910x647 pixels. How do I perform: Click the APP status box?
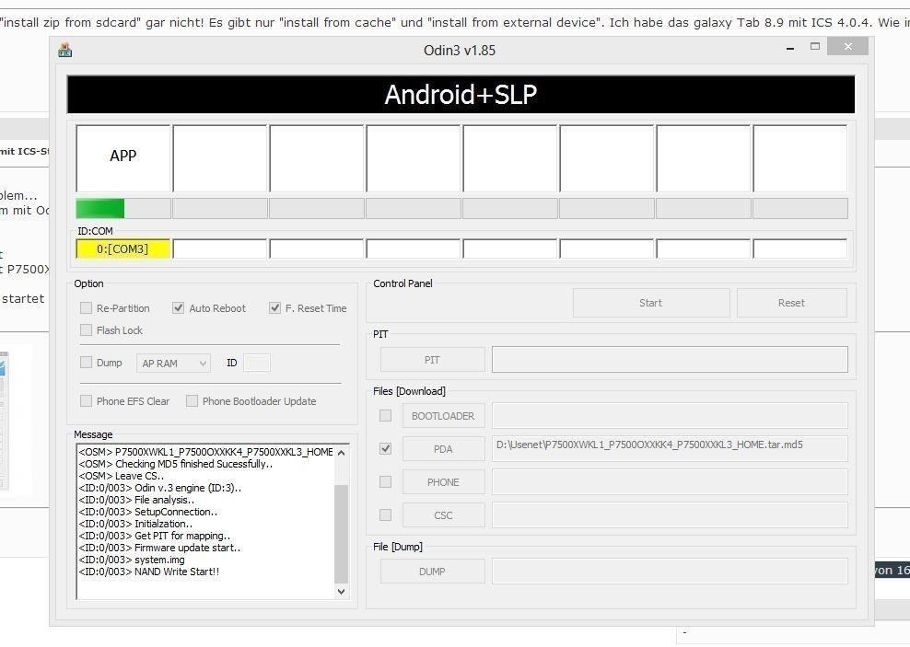point(123,157)
